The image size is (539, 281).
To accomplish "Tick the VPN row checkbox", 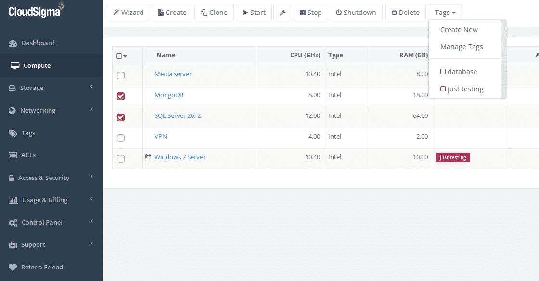I will tap(121, 138).
